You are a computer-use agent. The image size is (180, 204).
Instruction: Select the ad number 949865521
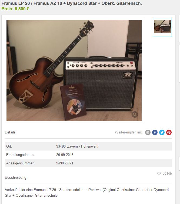tap(65, 163)
